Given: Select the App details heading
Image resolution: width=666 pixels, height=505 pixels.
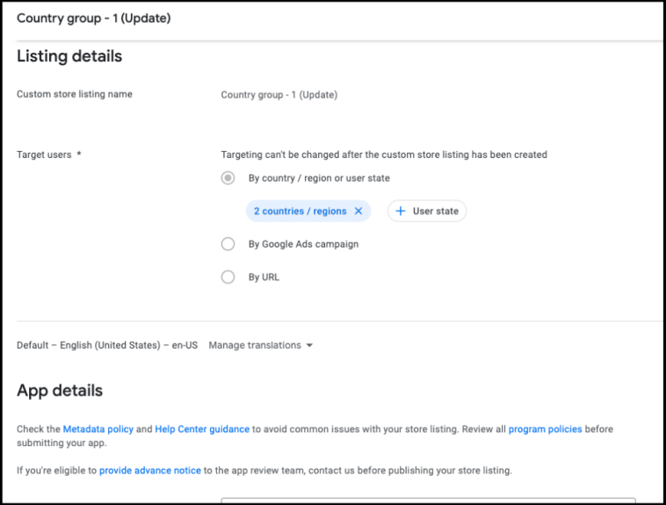Looking at the screenshot, I should pyautogui.click(x=60, y=391).
